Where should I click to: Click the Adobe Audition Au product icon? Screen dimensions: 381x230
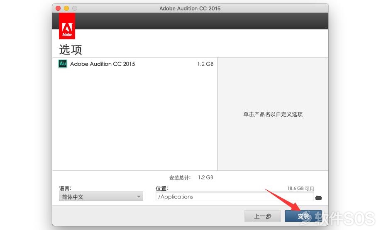tap(63, 64)
